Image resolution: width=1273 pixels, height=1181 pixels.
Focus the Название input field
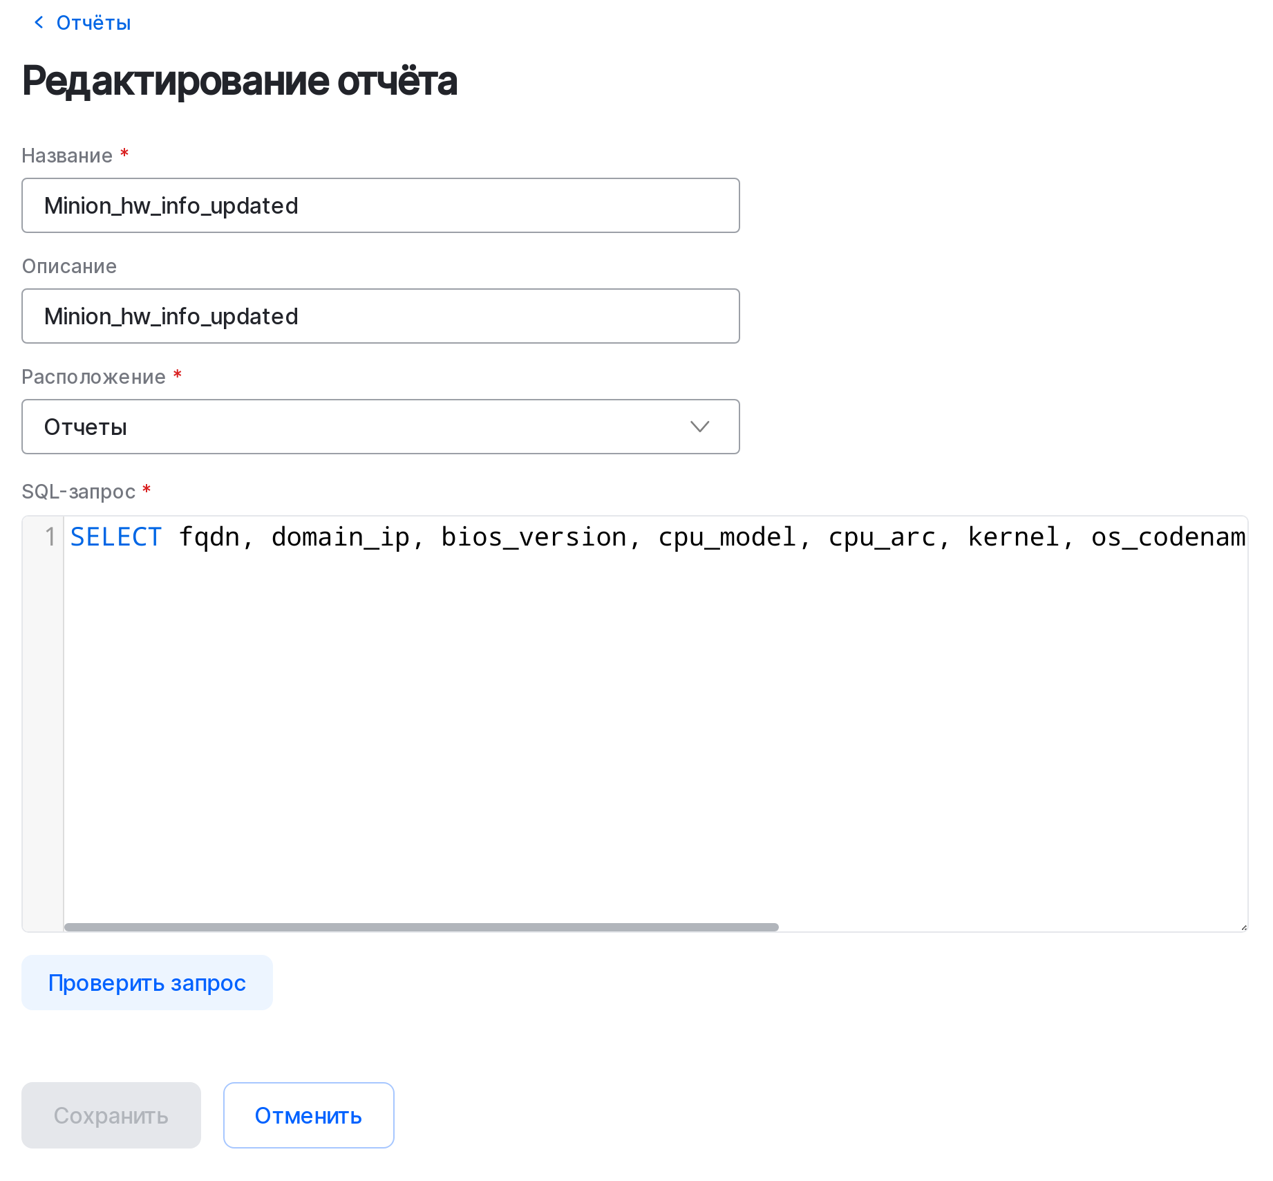click(380, 205)
